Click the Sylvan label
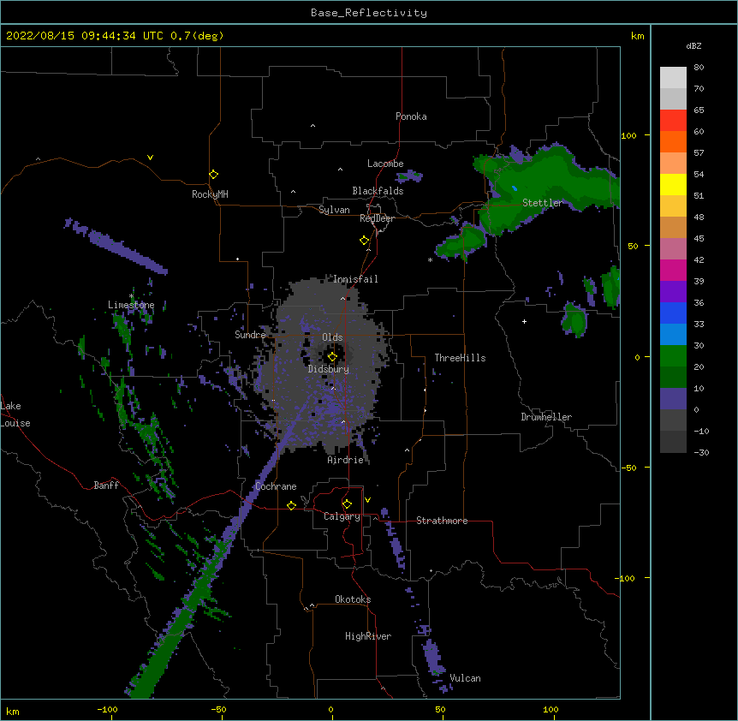This screenshot has width=738, height=721. 334,210
